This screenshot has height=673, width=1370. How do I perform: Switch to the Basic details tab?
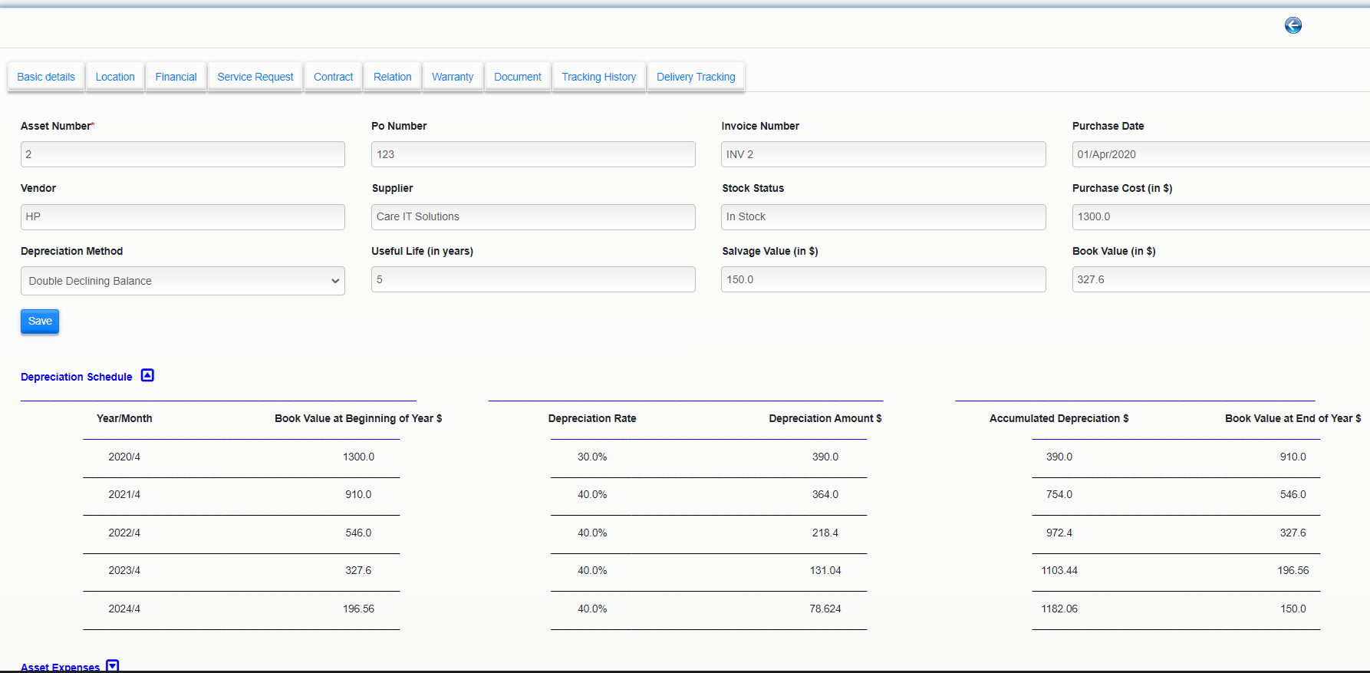pos(46,77)
